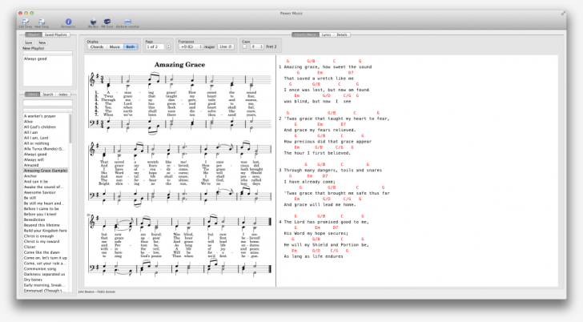Select song Be still
The width and height of the screenshot is (583, 322).
pos(30,198)
